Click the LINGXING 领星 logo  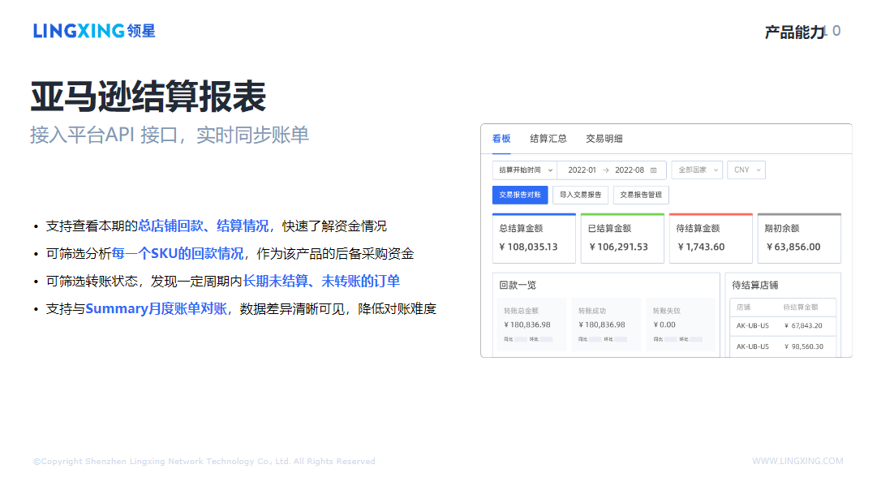[94, 30]
